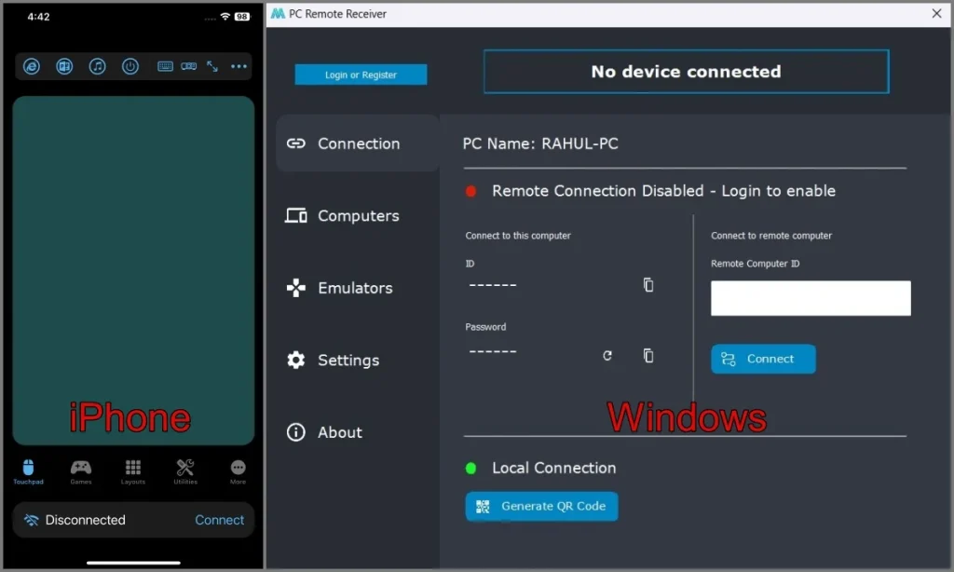Tap the Disconnected status wifi icon
Viewport: 954px width, 572px height.
(31, 520)
